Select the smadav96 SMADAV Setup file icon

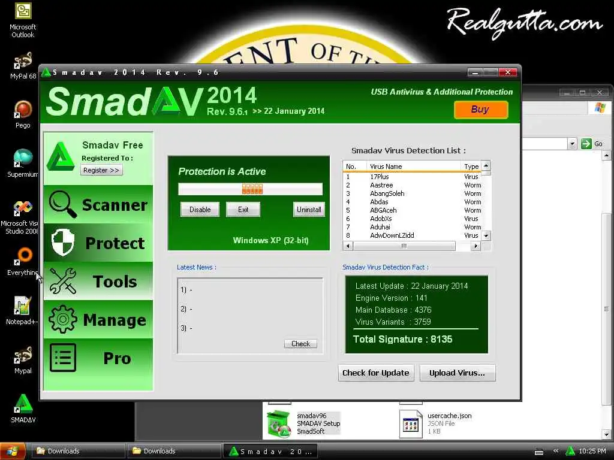[x=279, y=423]
